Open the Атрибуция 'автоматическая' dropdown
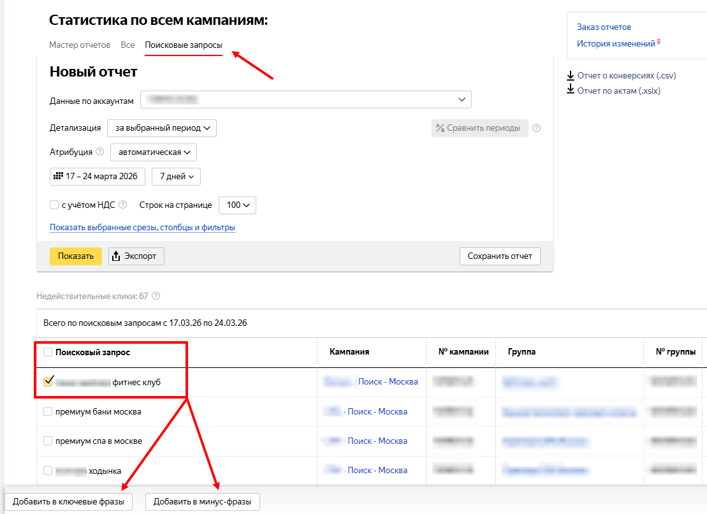The image size is (707, 514). [x=154, y=152]
